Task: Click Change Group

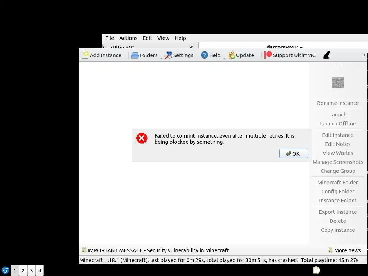Action: (338, 171)
